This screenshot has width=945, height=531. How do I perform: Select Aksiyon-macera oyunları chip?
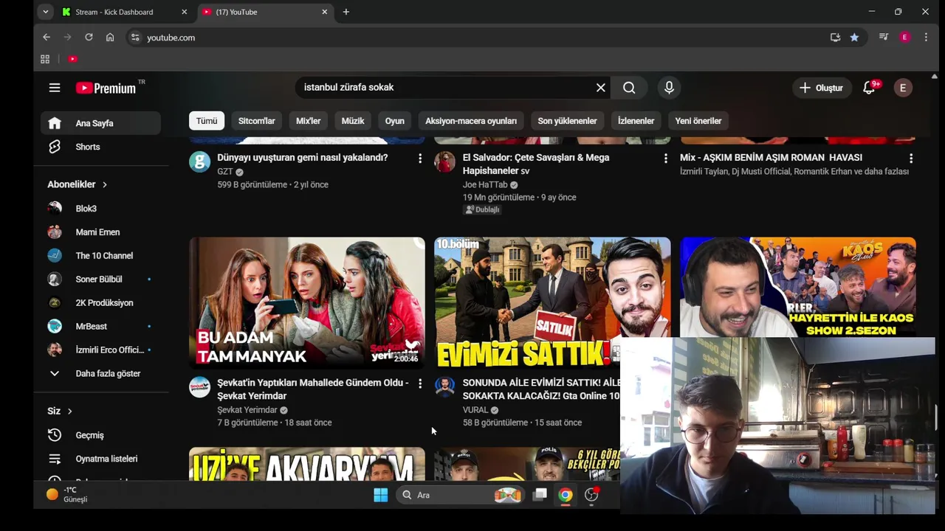(x=471, y=121)
